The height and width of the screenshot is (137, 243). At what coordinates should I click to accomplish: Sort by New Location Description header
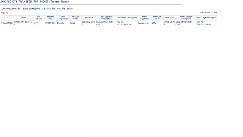tap(106, 18)
